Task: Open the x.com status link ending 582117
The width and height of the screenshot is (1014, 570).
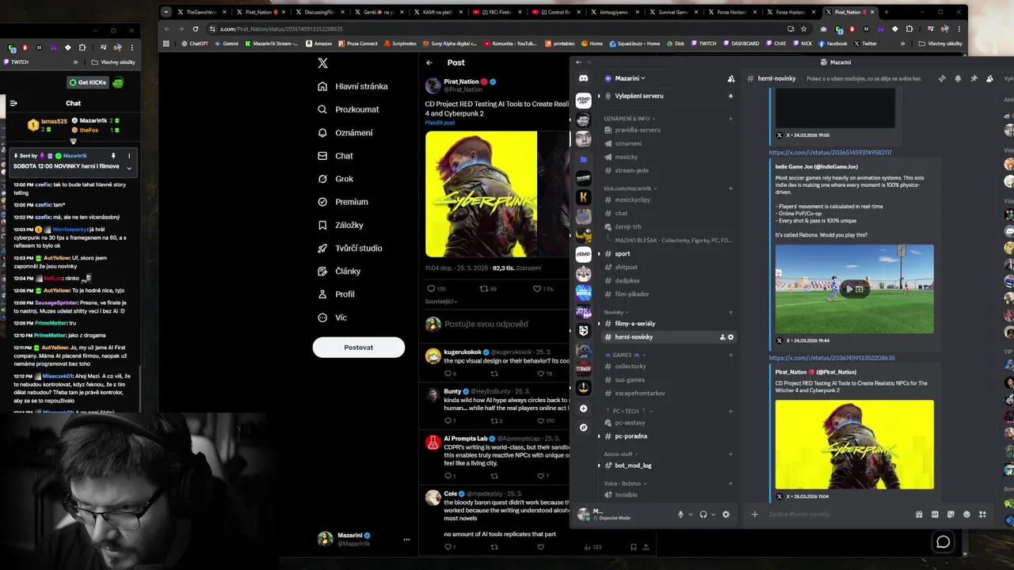Action: pyautogui.click(x=830, y=152)
